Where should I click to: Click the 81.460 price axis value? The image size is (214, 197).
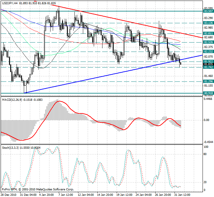[209, 76]
